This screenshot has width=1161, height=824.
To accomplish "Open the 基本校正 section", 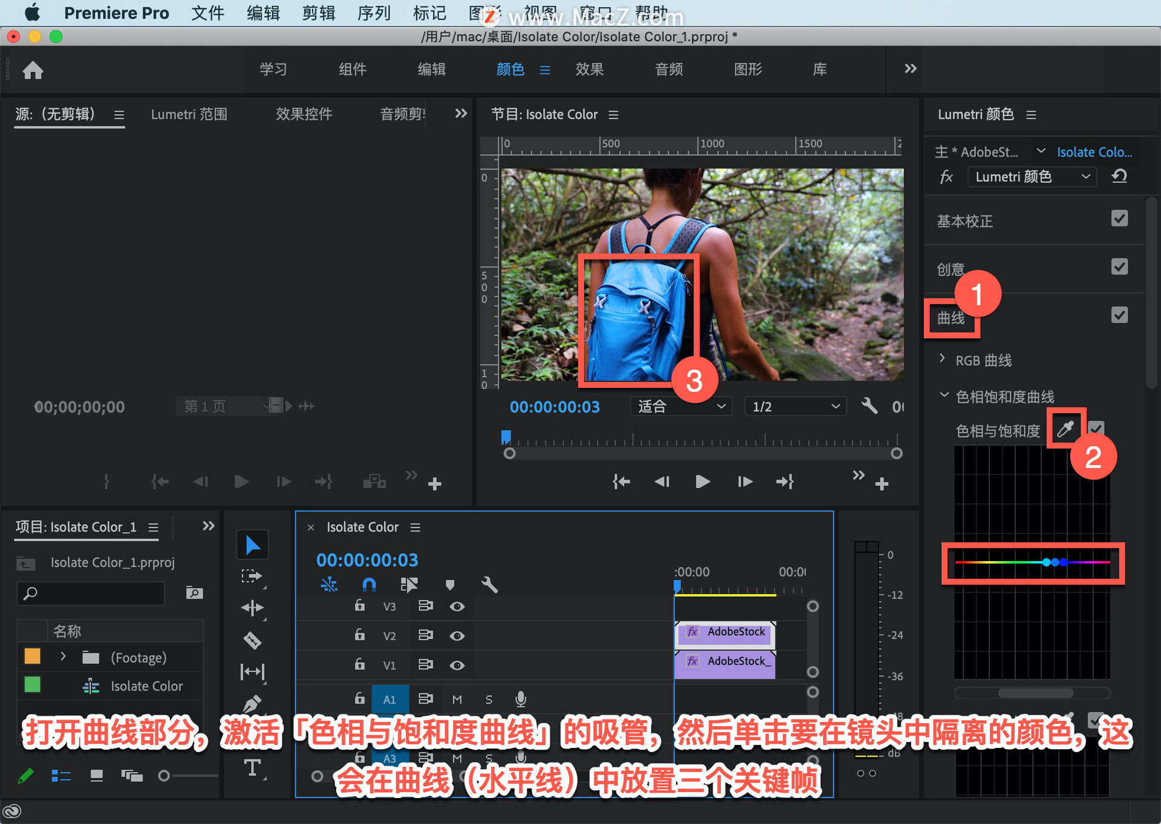I will 964,221.
